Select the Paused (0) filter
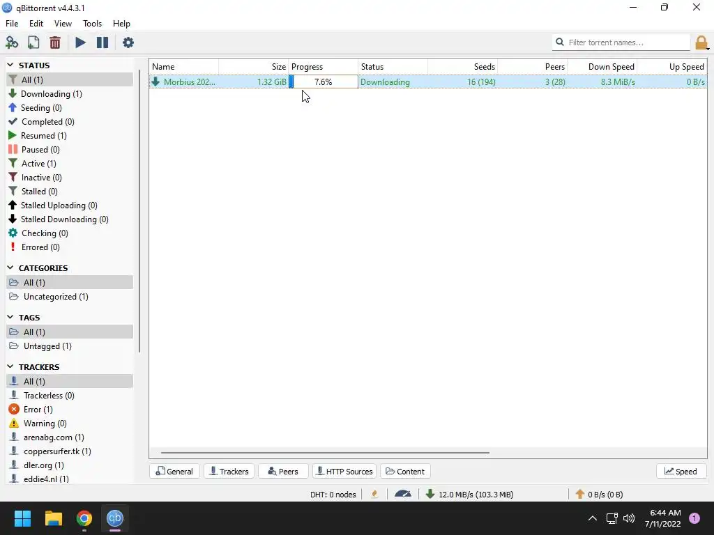 tap(70, 150)
